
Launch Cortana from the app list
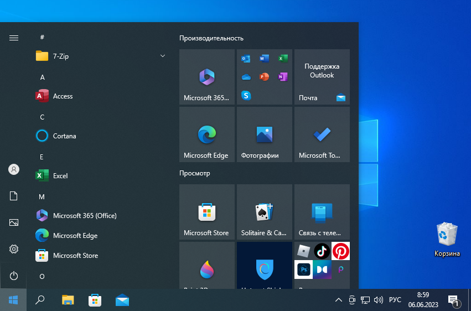coord(102,136)
